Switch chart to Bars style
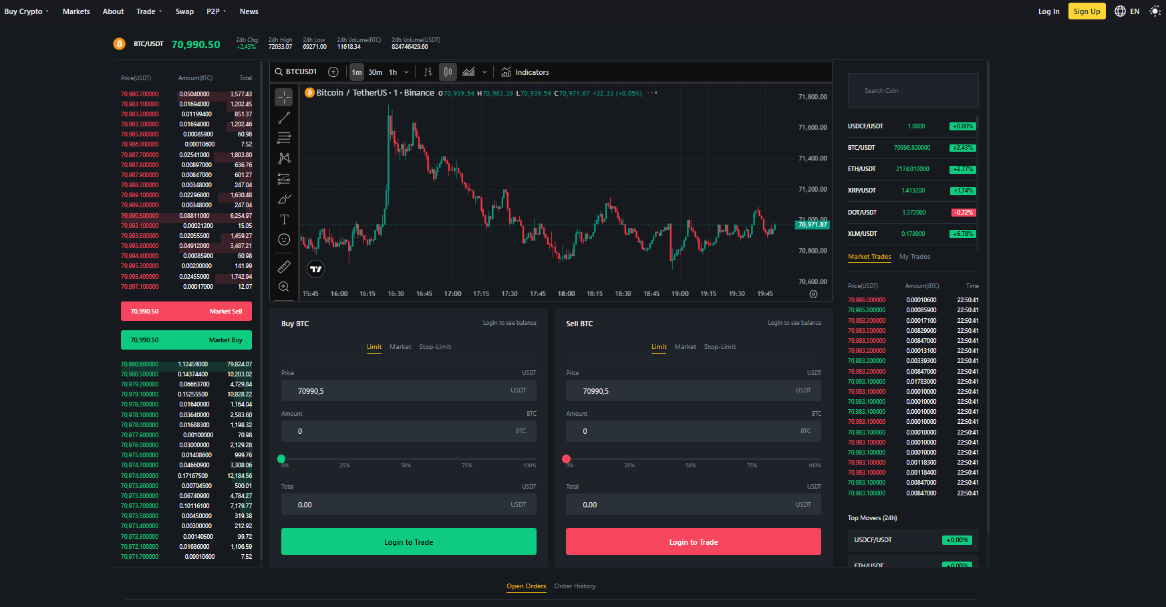Viewport: 1166px width, 607px height. pos(428,72)
